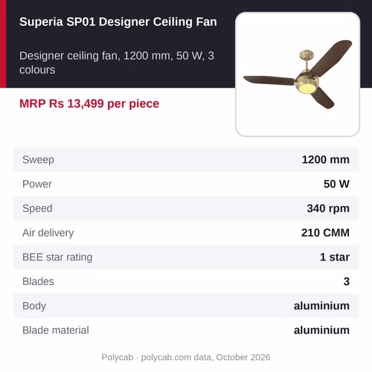Click the 210 CMM air delivery value
Image resolution: width=372 pixels, height=372 pixels.
coord(325,233)
